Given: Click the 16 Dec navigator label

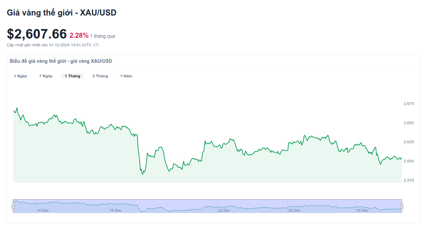Looking at the screenshot, I should click(x=43, y=210).
